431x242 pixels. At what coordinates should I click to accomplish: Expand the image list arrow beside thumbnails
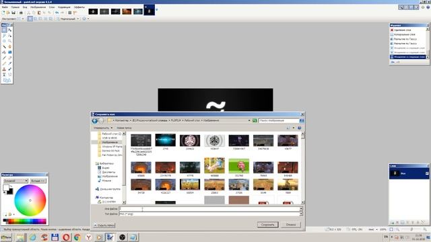pos(157,9)
